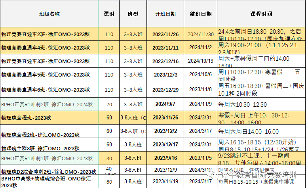
Task: Click start date 2023/11/19
Action: pos(165,182)
